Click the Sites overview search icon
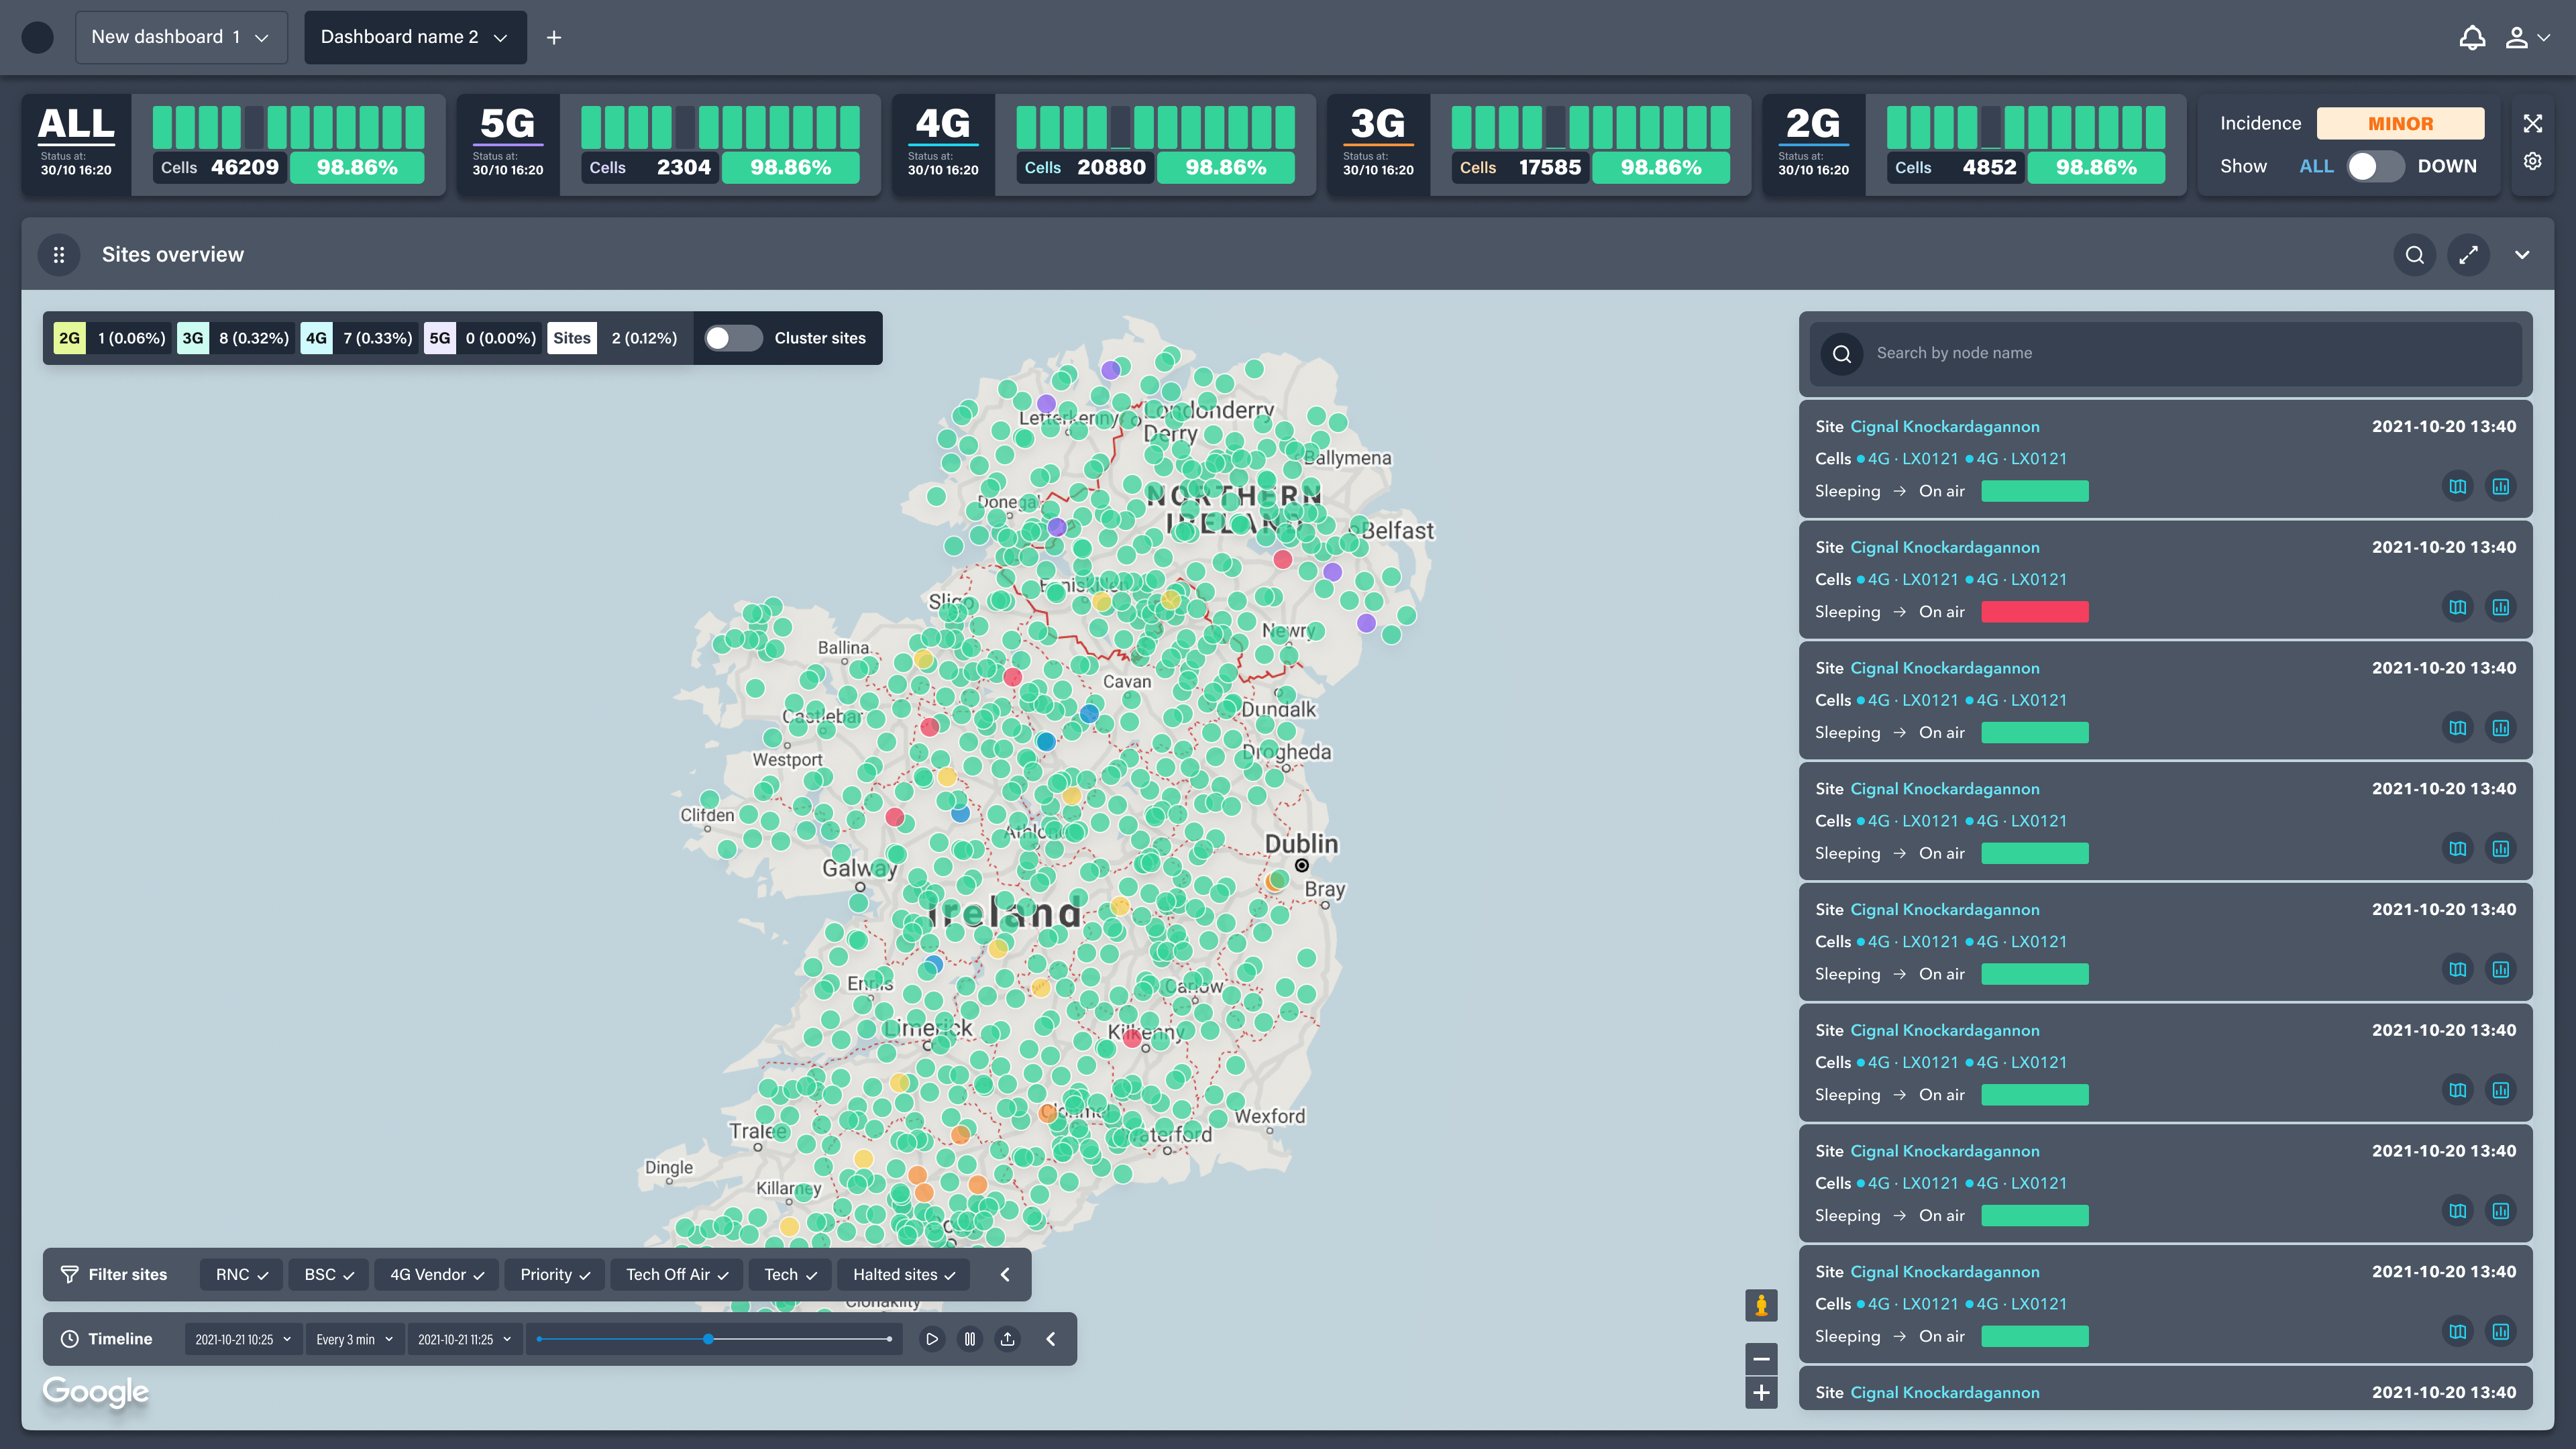2576x1449 pixels. (x=2414, y=255)
